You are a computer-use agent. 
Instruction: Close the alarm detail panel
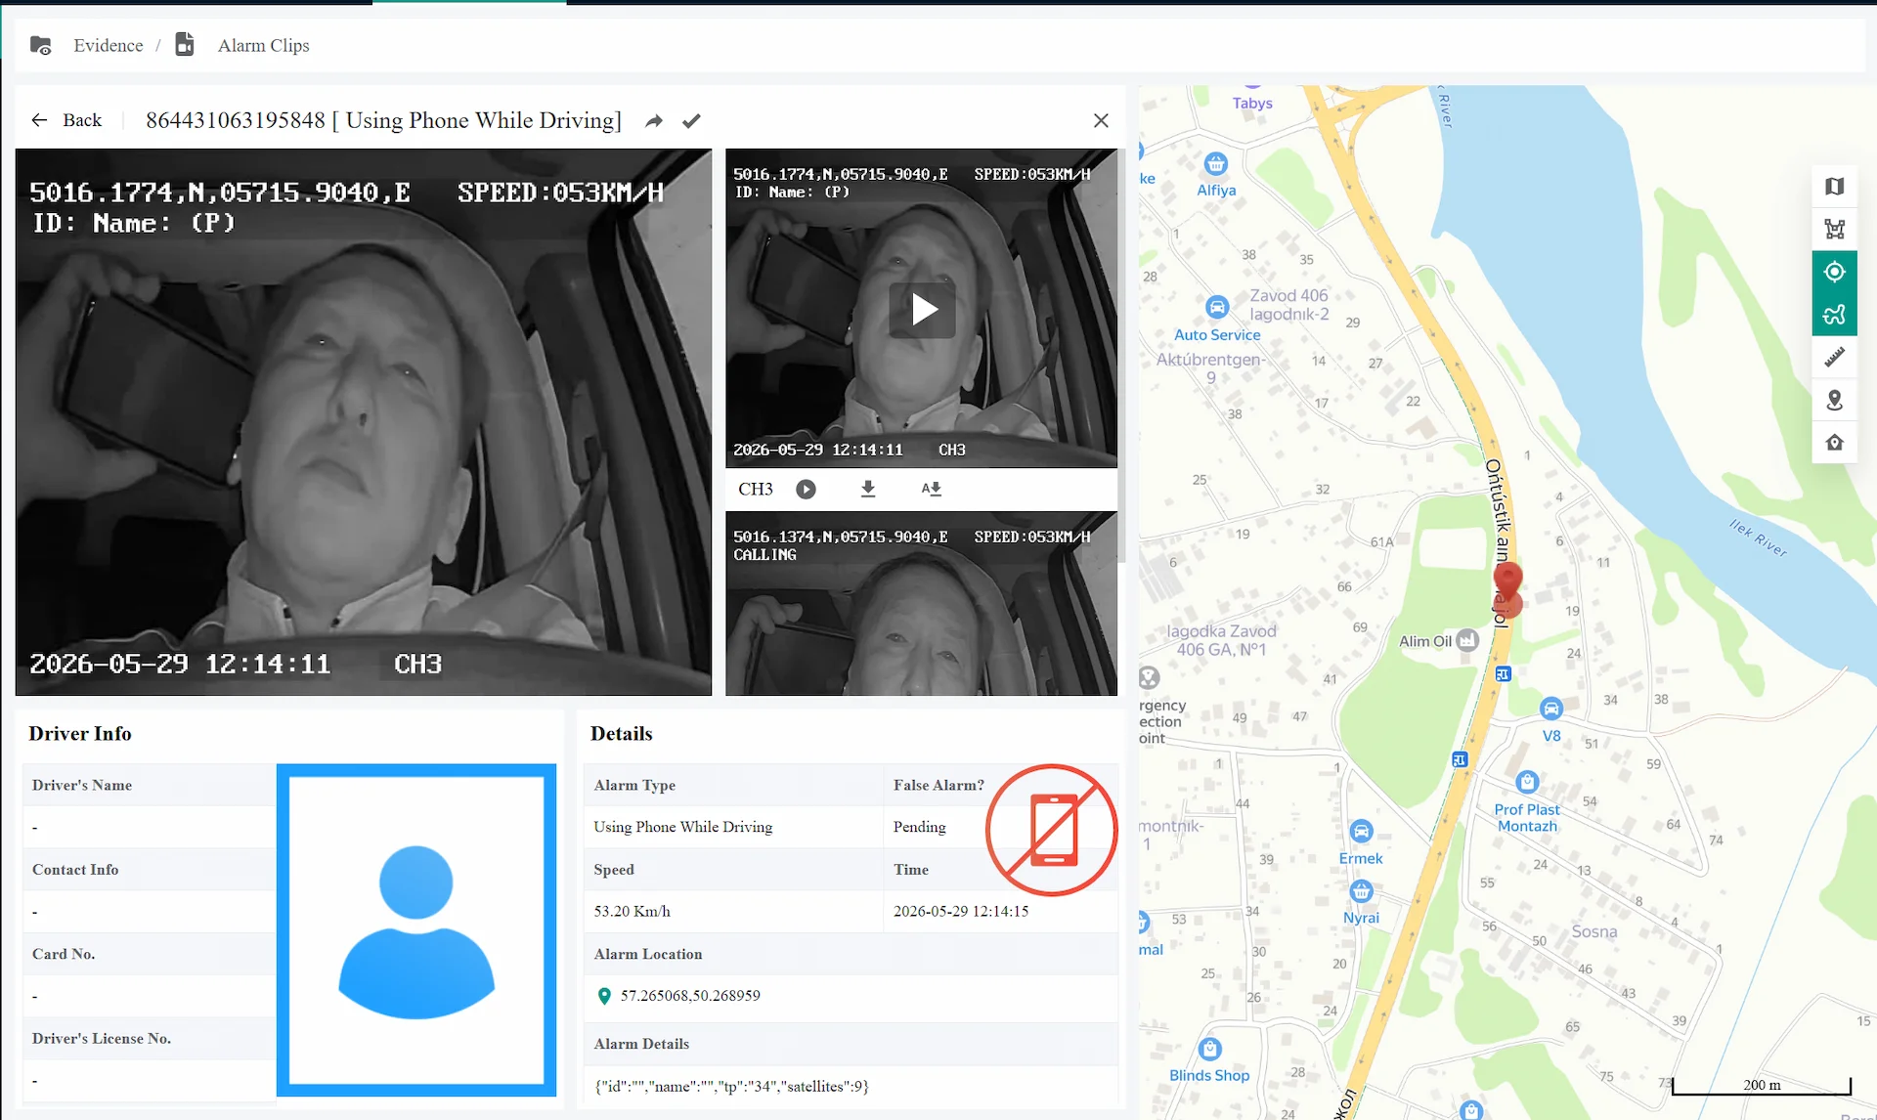coord(1101,120)
